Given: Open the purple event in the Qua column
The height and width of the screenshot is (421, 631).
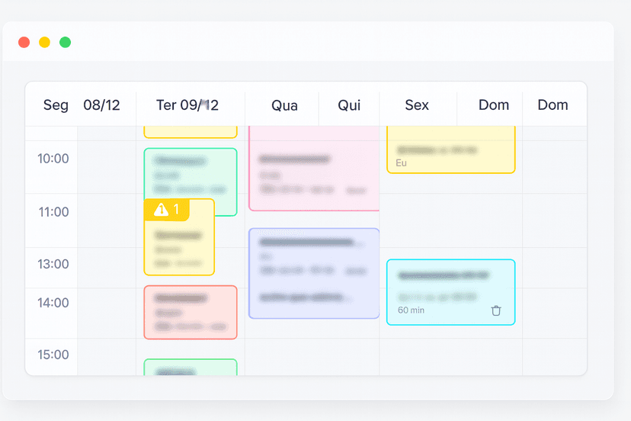Looking at the screenshot, I should point(314,273).
